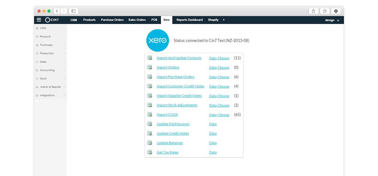Click Choose for Import COGS
This screenshot has width=378, height=176.
click(x=223, y=115)
